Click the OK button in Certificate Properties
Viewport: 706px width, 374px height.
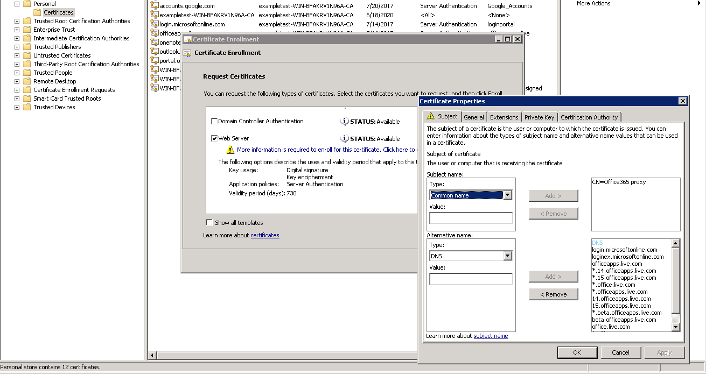577,352
